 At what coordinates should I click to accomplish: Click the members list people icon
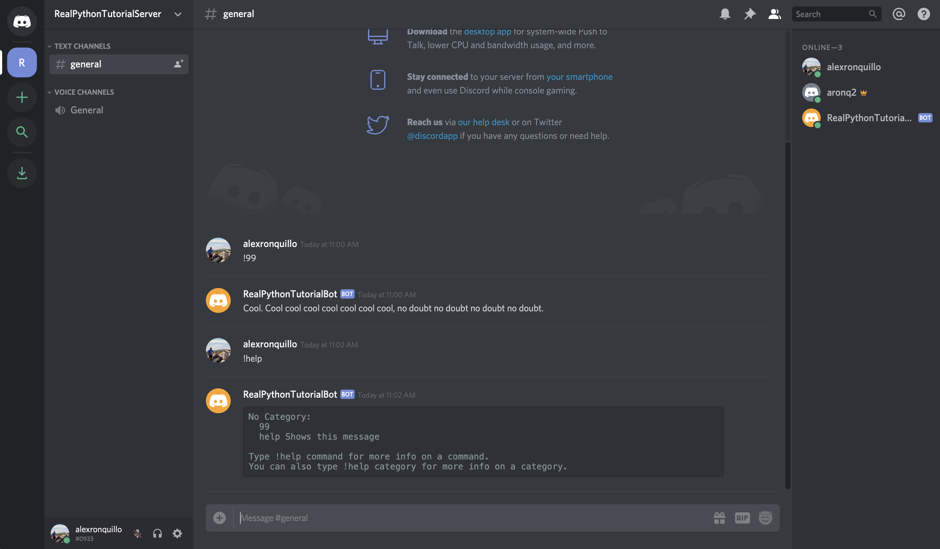click(x=774, y=14)
